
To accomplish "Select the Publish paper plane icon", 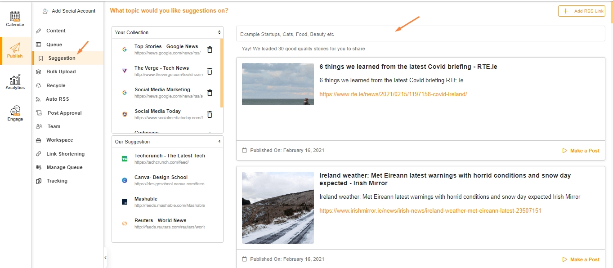I will click(15, 48).
